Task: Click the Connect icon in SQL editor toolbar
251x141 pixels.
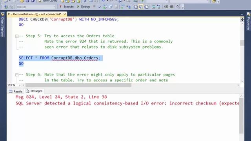Action: pos(6,7)
